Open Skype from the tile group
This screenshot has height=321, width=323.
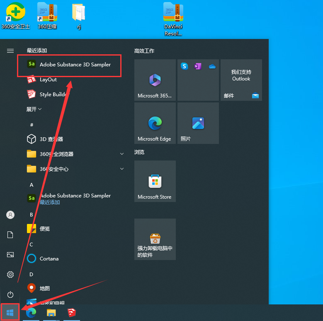coord(185,66)
